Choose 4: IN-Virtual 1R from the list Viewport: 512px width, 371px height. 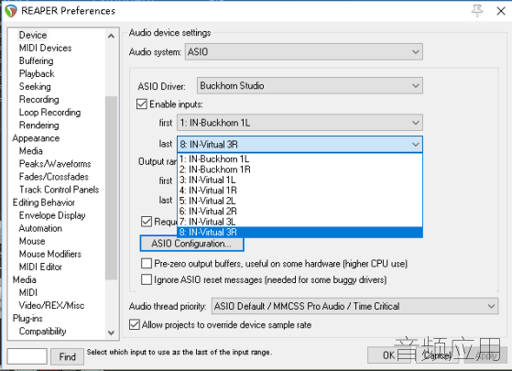pos(300,191)
